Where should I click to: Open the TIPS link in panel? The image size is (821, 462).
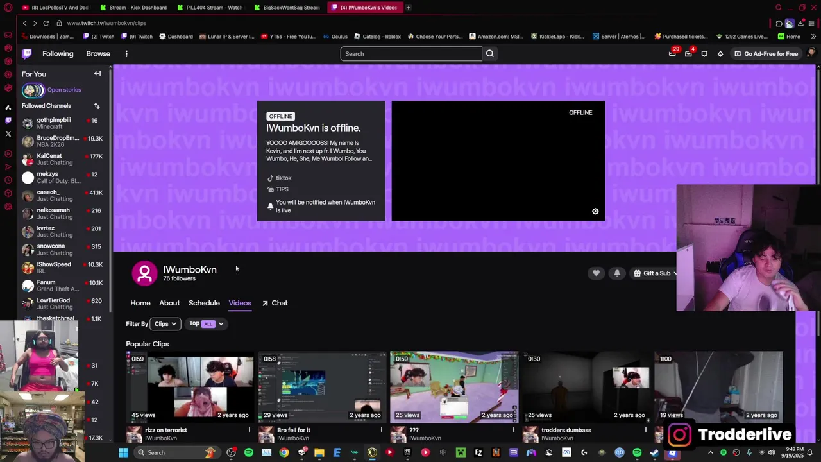pos(278,190)
